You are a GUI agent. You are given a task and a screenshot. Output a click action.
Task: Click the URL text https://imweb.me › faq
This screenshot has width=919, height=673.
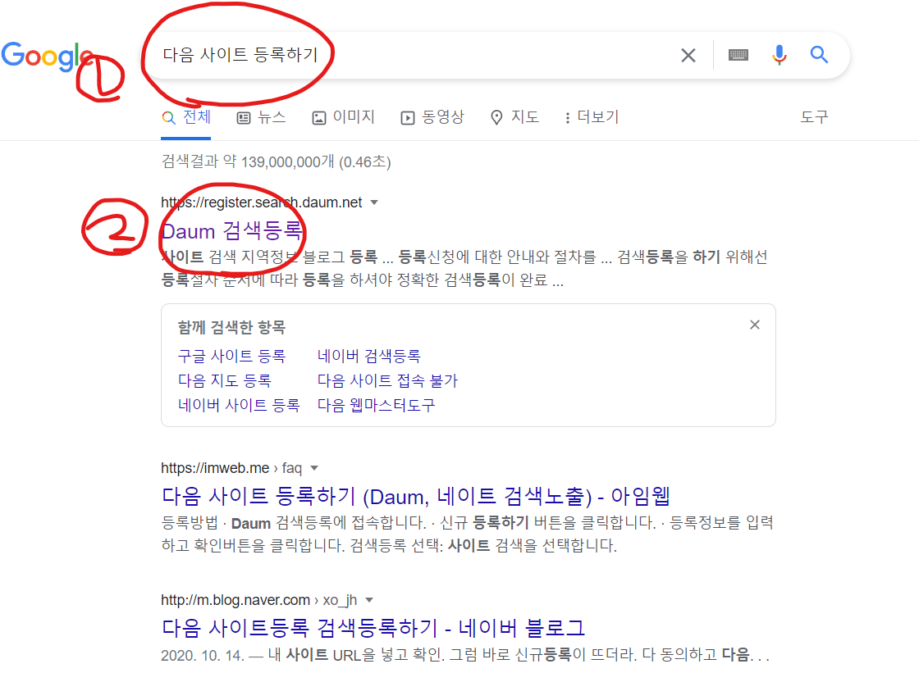(x=231, y=468)
